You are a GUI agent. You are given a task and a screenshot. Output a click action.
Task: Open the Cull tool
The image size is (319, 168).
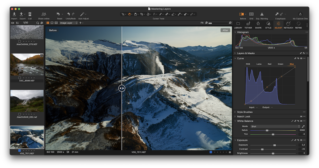[x=30, y=14]
